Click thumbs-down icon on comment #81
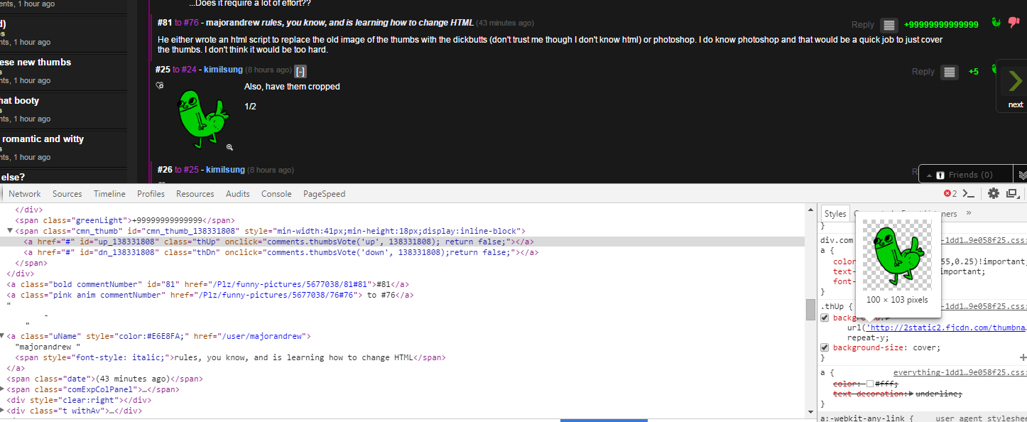This screenshot has width=1027, height=422. [x=1014, y=22]
